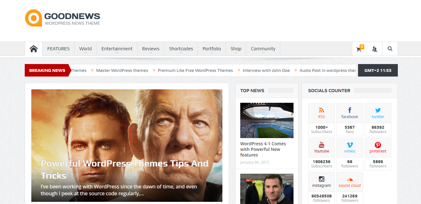Go to the Community menu
The height and width of the screenshot is (204, 421).
[x=263, y=49]
